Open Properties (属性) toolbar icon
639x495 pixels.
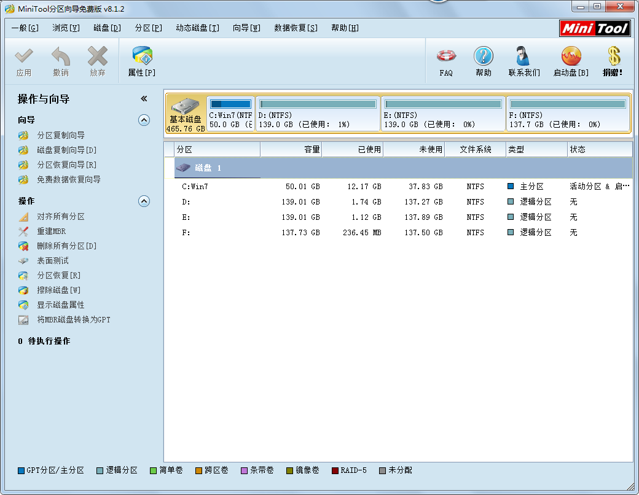142,56
